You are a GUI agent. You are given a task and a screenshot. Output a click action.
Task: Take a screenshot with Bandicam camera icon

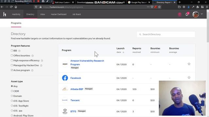[43, 1]
